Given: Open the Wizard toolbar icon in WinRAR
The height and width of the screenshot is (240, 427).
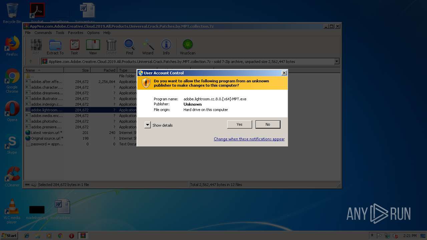Looking at the screenshot, I should pyautogui.click(x=148, y=47).
